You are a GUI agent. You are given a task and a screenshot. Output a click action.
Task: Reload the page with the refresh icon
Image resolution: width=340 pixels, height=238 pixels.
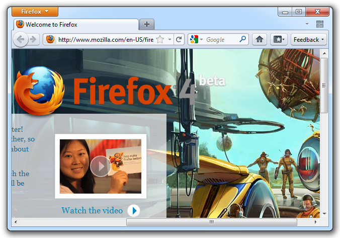coord(179,39)
